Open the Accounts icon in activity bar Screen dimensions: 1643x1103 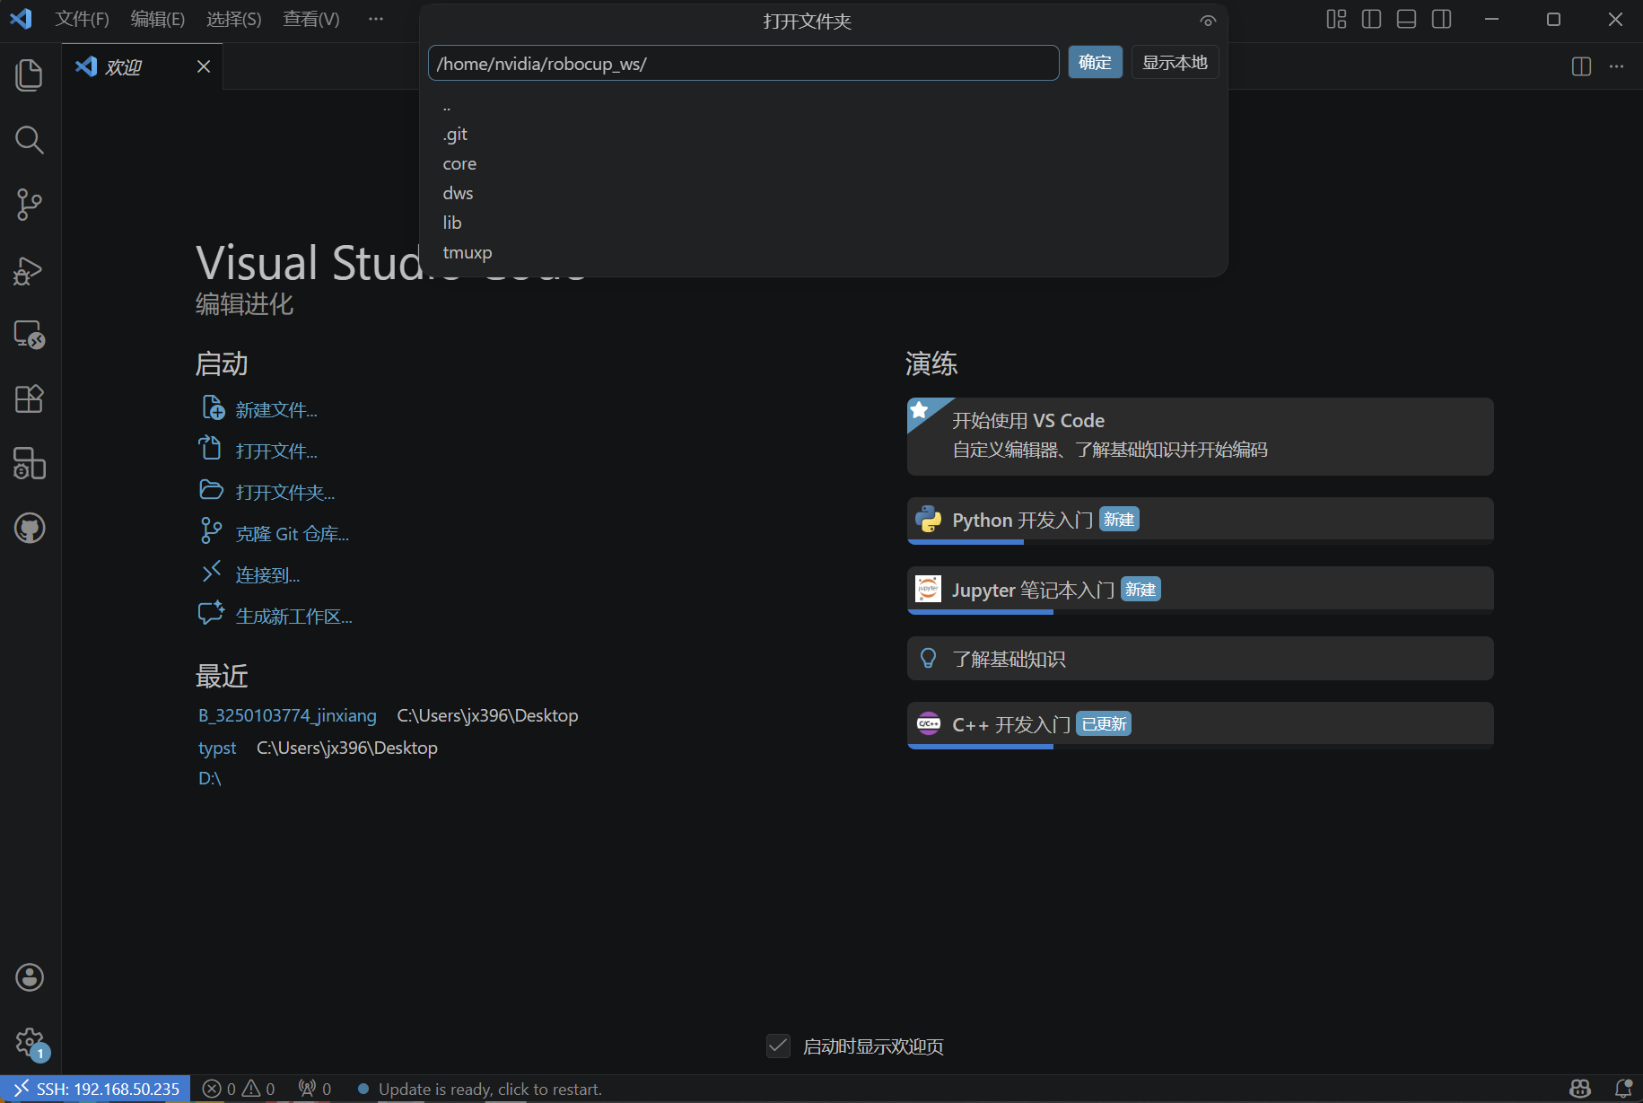point(30,977)
